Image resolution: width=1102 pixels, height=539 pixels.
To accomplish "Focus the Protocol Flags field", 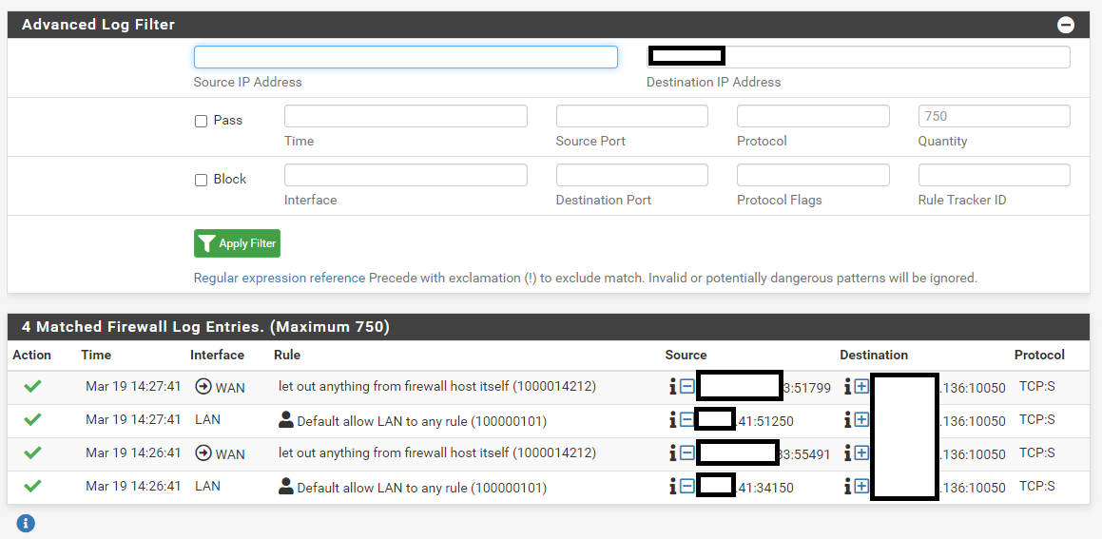I will click(813, 175).
